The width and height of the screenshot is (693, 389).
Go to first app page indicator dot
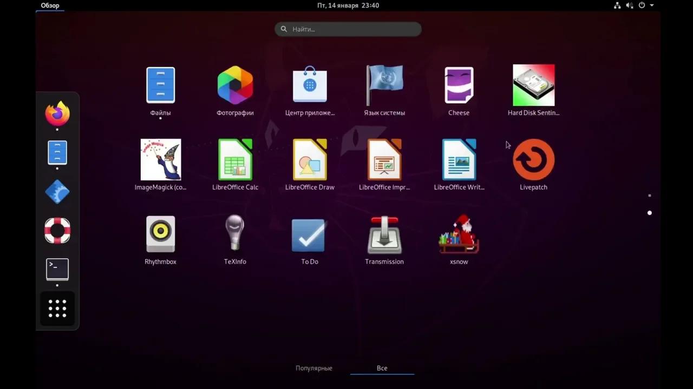[650, 196]
